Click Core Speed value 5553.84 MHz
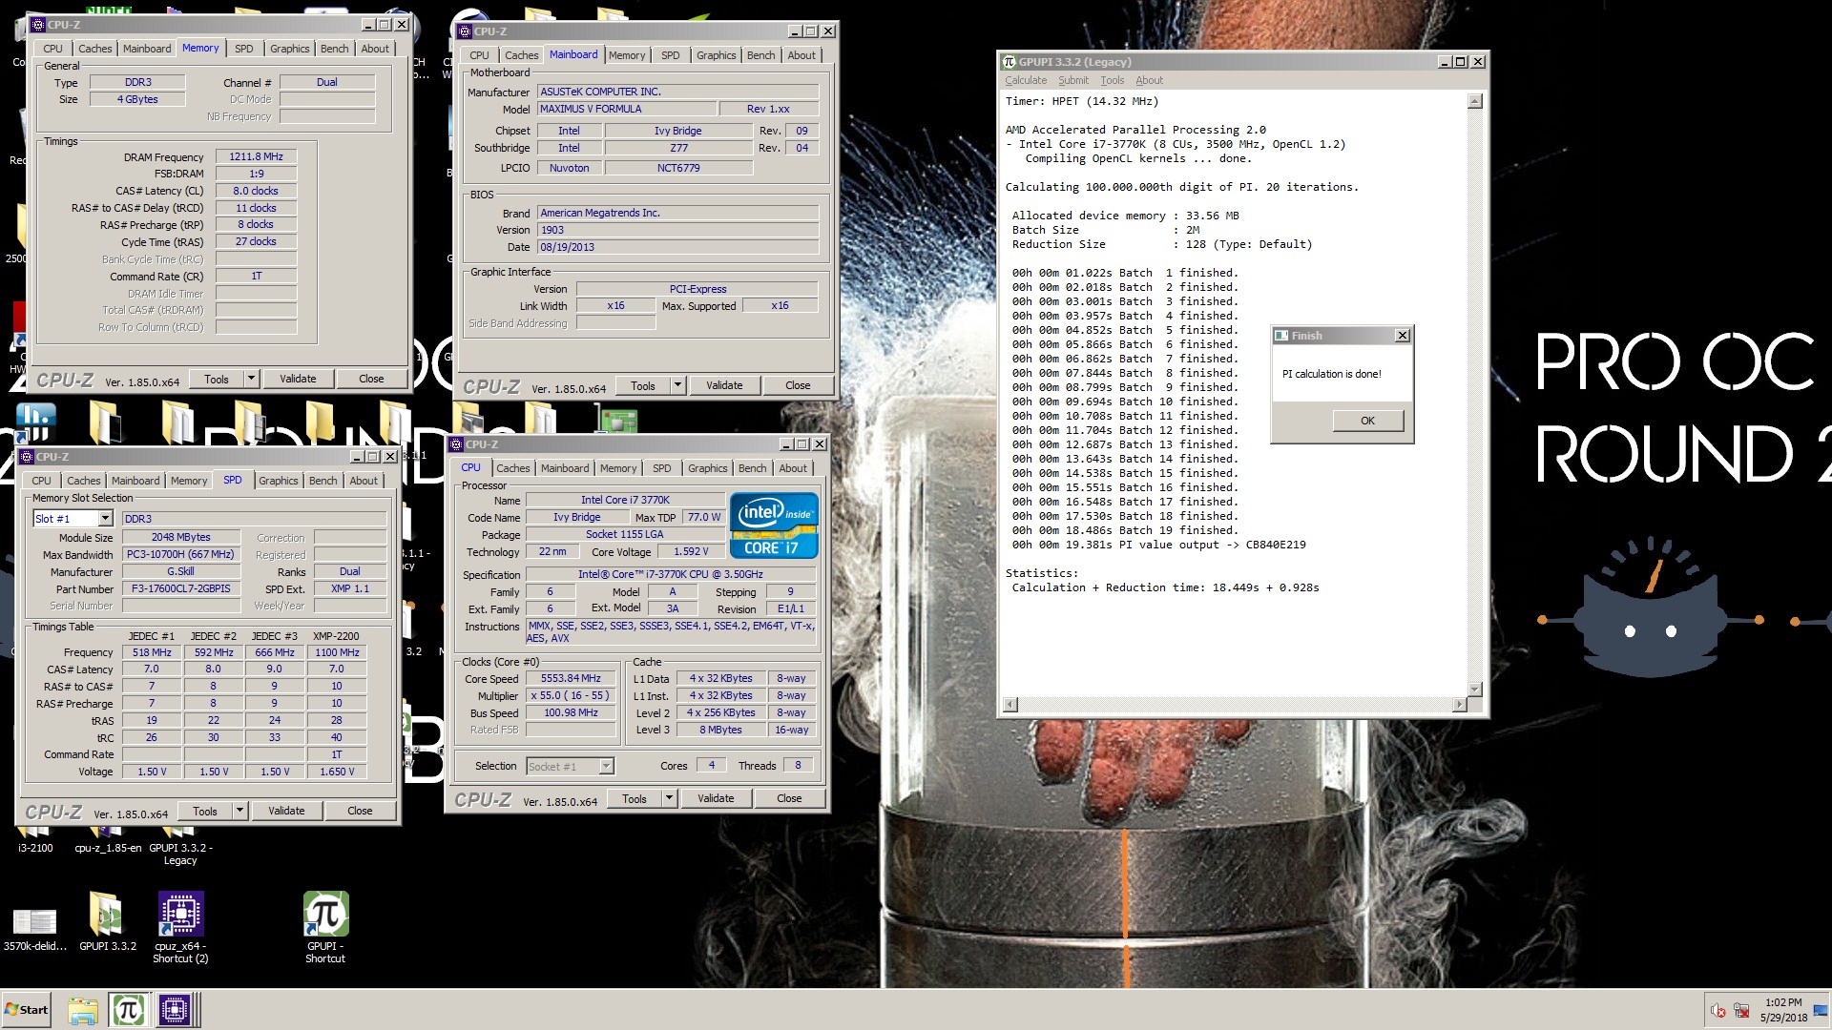This screenshot has height=1030, width=1832. 571,679
